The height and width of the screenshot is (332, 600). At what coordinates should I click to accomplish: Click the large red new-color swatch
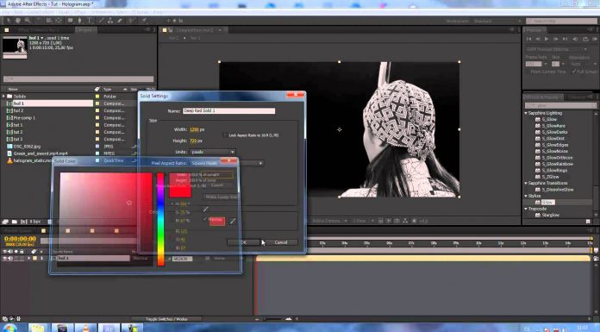pyautogui.click(x=180, y=185)
